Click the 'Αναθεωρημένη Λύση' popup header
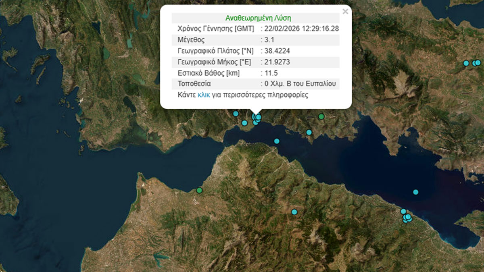 [258, 18]
